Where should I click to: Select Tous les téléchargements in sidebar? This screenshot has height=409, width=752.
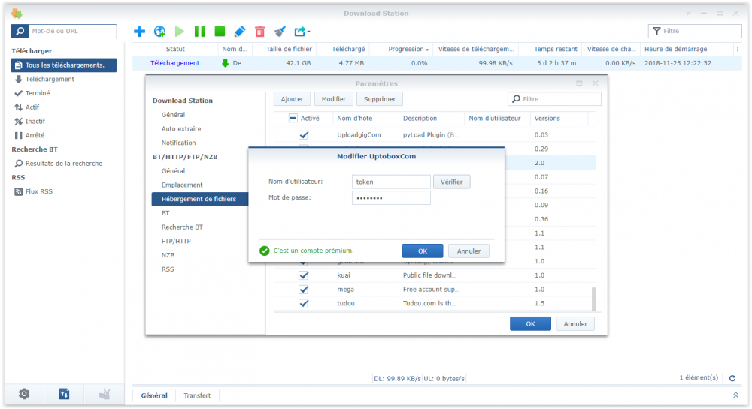point(64,65)
